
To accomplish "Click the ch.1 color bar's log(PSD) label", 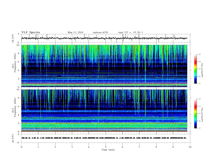I will pos(202,70).
